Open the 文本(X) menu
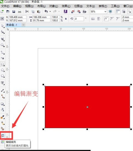 point(91,6)
